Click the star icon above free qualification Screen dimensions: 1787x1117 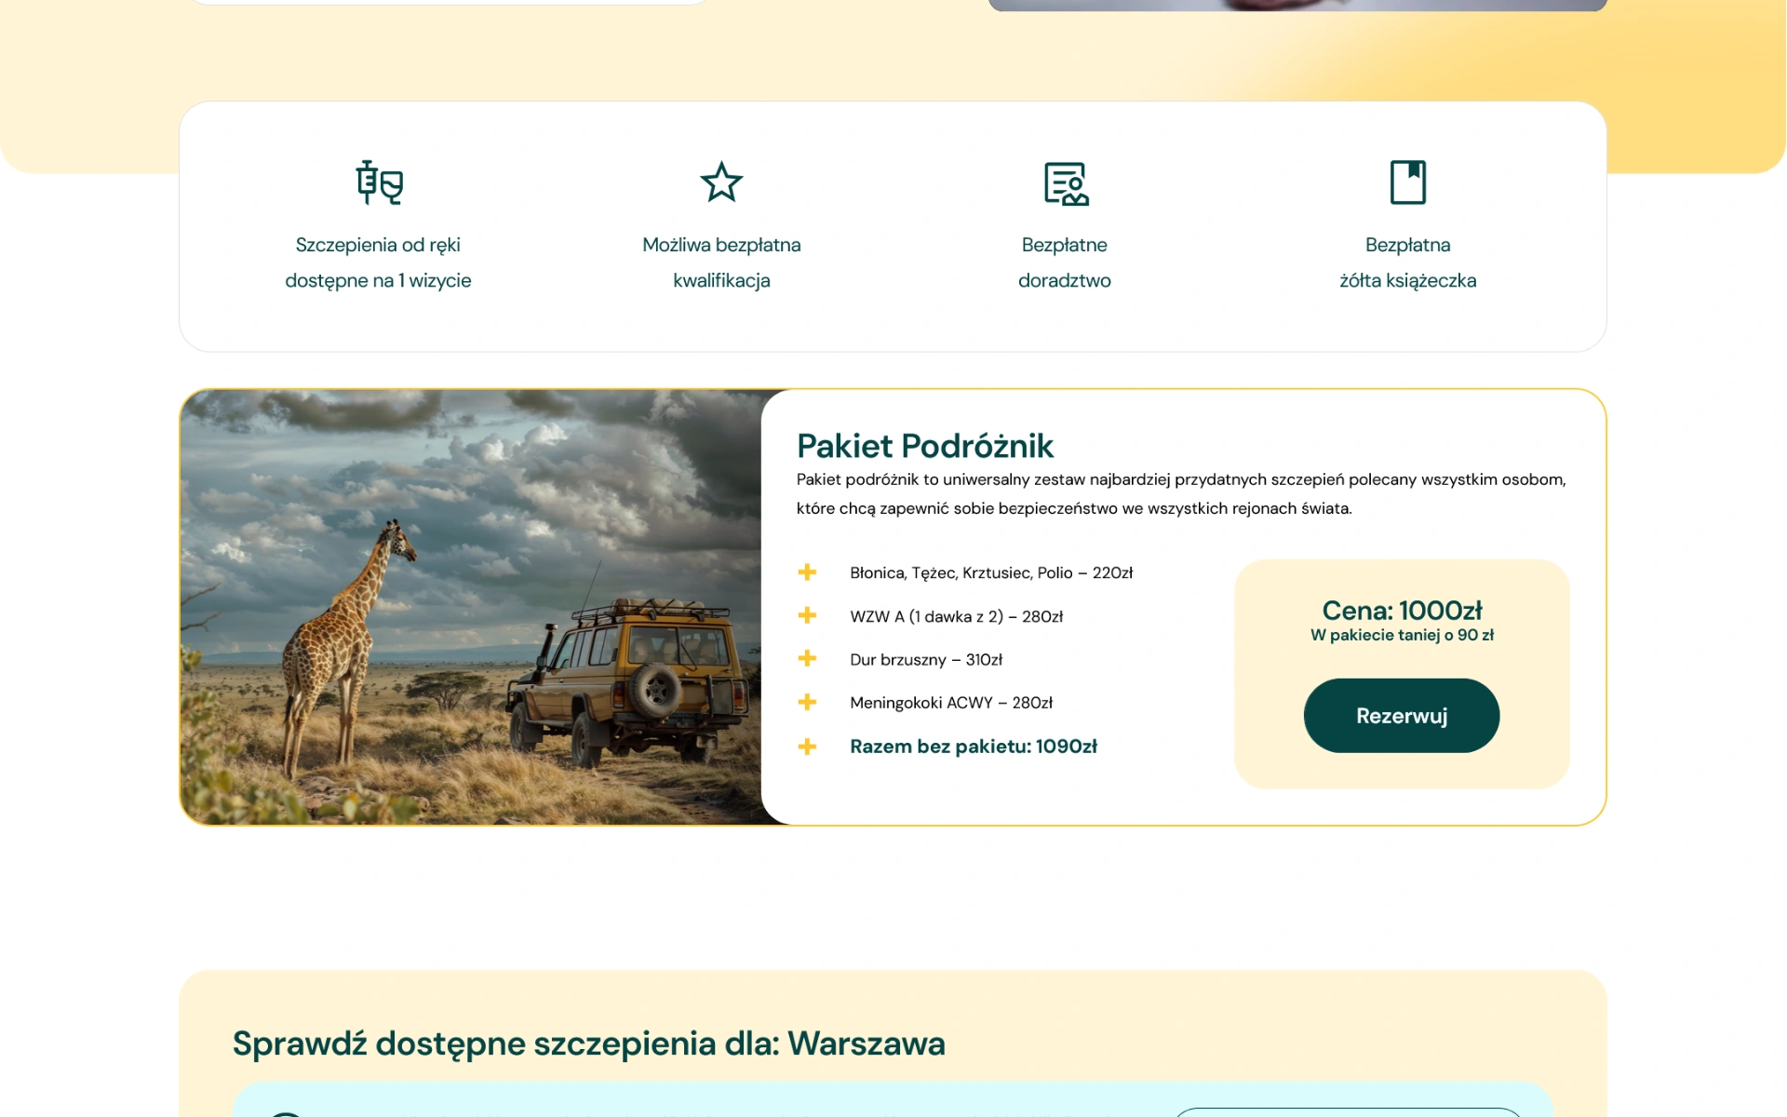[x=721, y=182]
